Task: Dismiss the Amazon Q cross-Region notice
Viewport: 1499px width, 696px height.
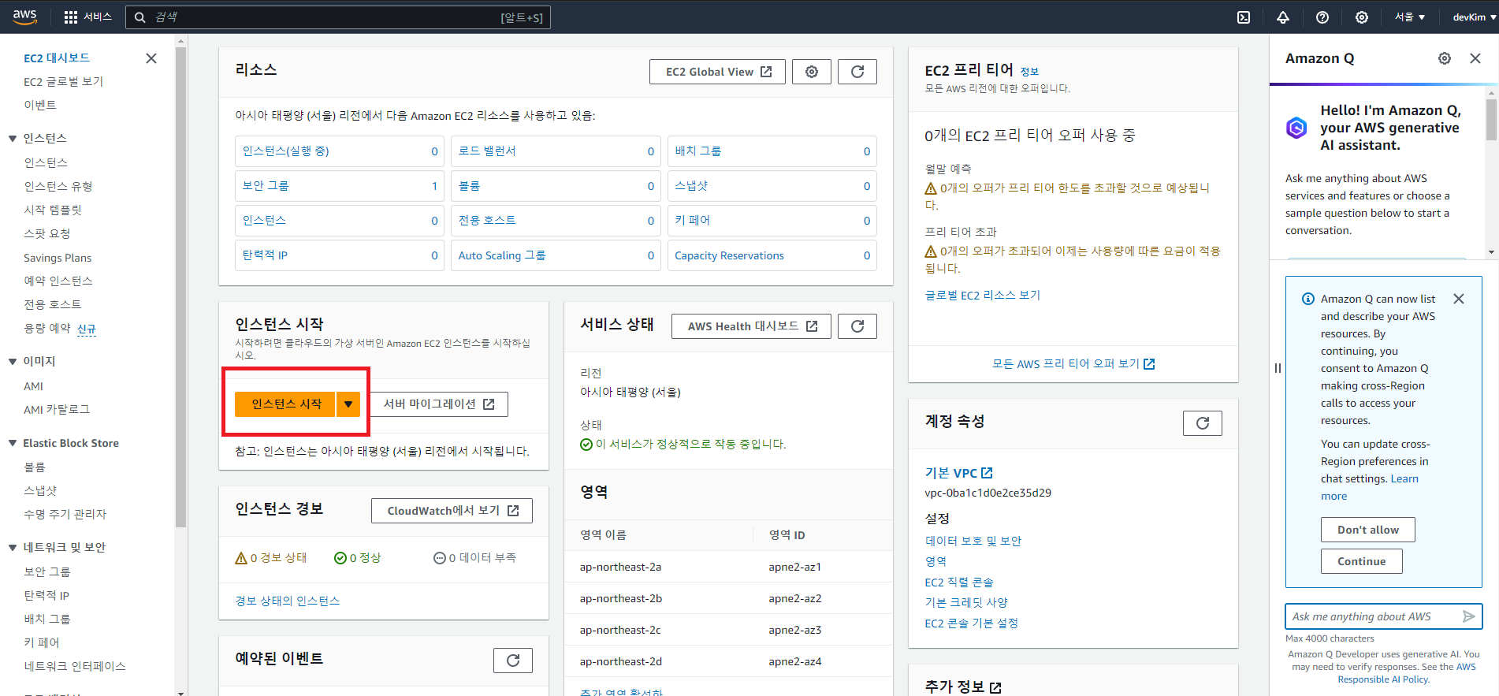Action: pos(1459,299)
